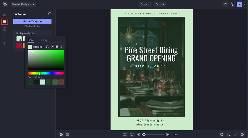Click the #CBEBCB hex color field
The image size is (248, 138).
tap(38, 47)
